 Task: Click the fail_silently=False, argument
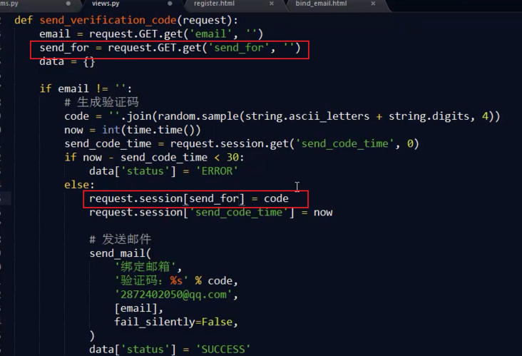(176, 322)
